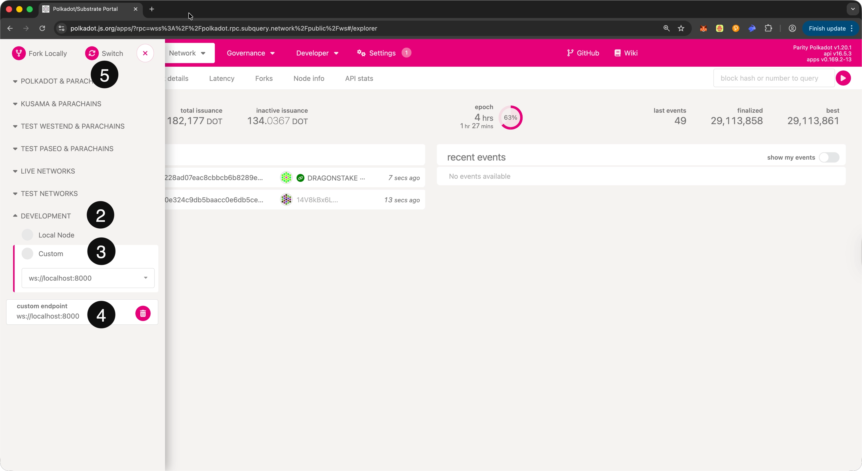The image size is (862, 471).
Task: Select the Local Node radio option
Action: [x=27, y=235]
